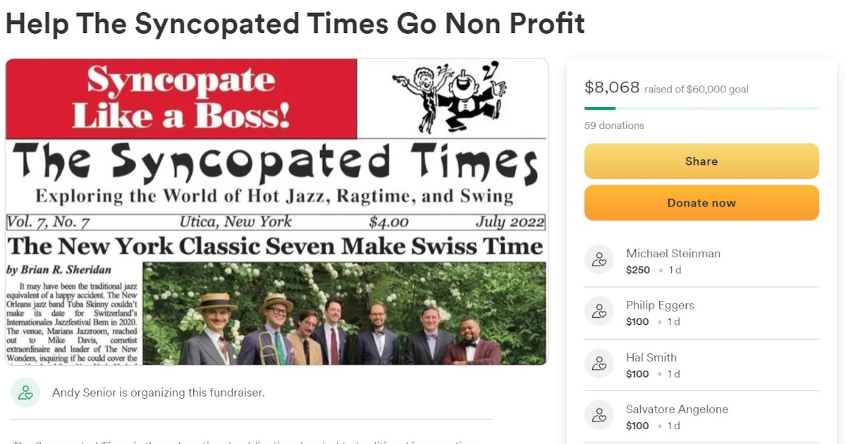
Task: Click the Syncopate Like a Boss red banner
Action: 181,99
